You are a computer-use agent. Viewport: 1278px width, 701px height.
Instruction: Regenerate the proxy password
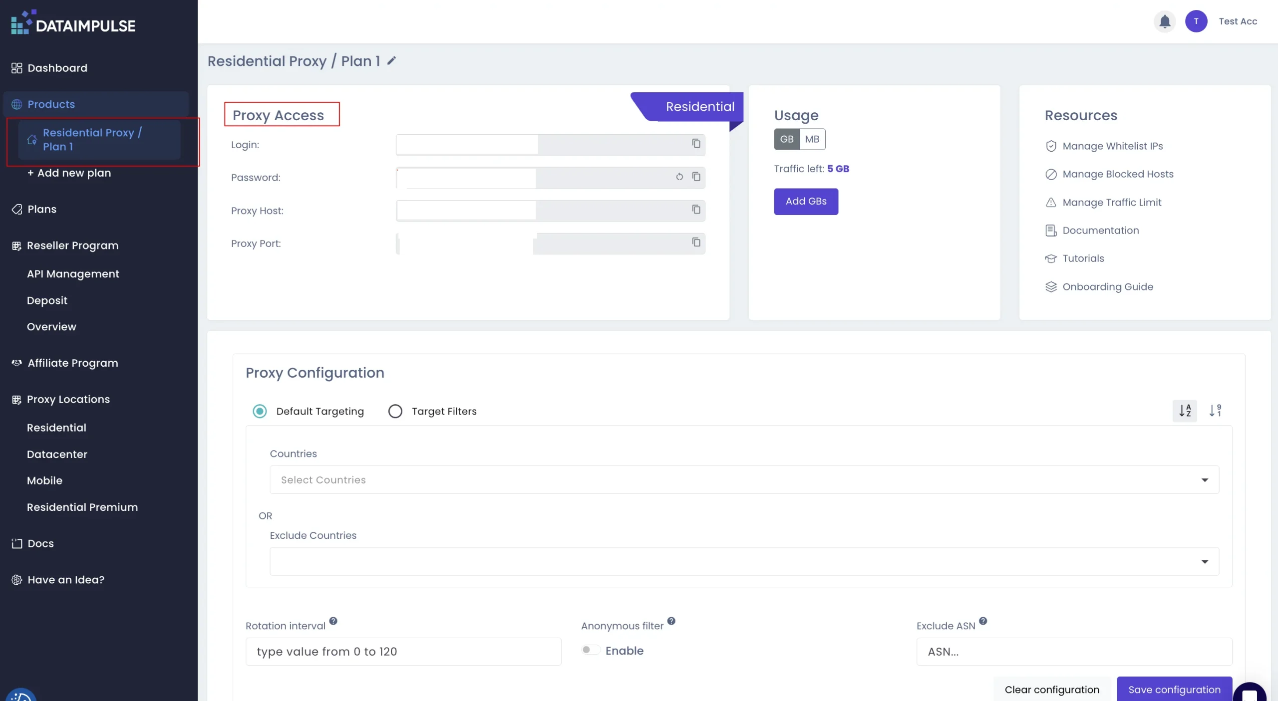679,177
